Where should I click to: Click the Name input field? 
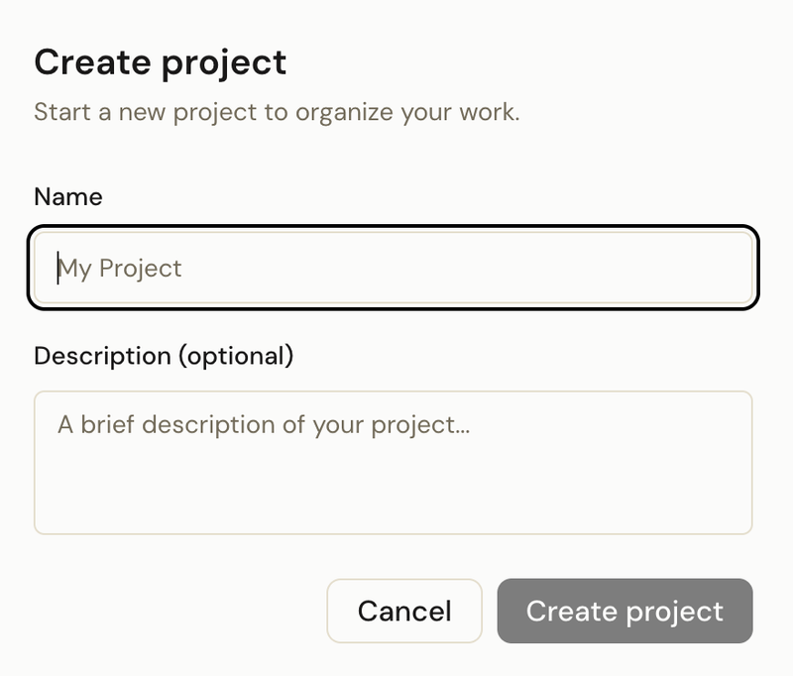pyautogui.click(x=393, y=268)
